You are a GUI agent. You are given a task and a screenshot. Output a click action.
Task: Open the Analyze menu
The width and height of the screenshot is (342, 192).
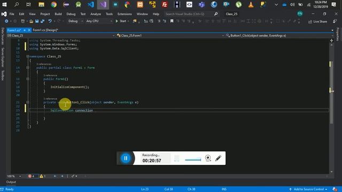coord(96,14)
